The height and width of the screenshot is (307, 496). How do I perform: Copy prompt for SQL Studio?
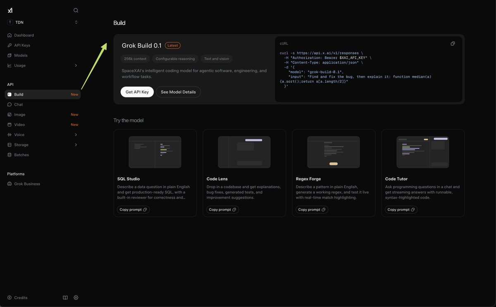133,210
